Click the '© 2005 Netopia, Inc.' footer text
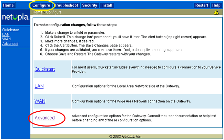This screenshot has height=140, width=224. click(125, 137)
